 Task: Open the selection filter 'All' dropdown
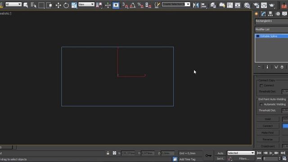click(13, 4)
